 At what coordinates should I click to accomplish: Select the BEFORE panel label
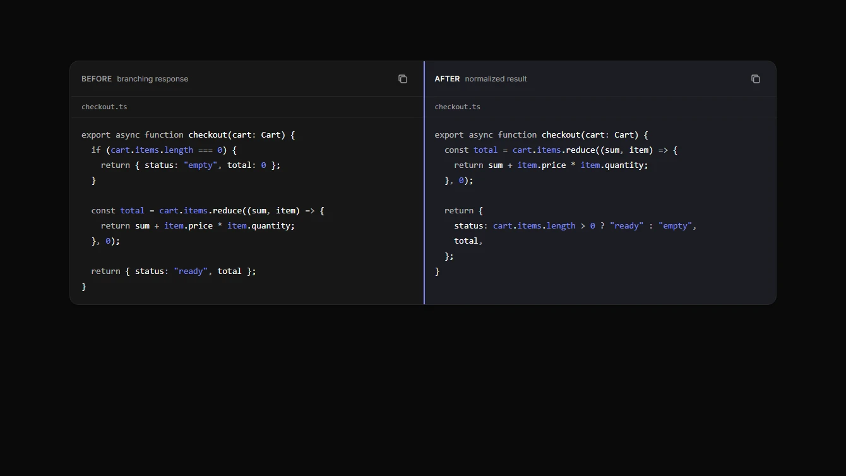[x=97, y=79]
